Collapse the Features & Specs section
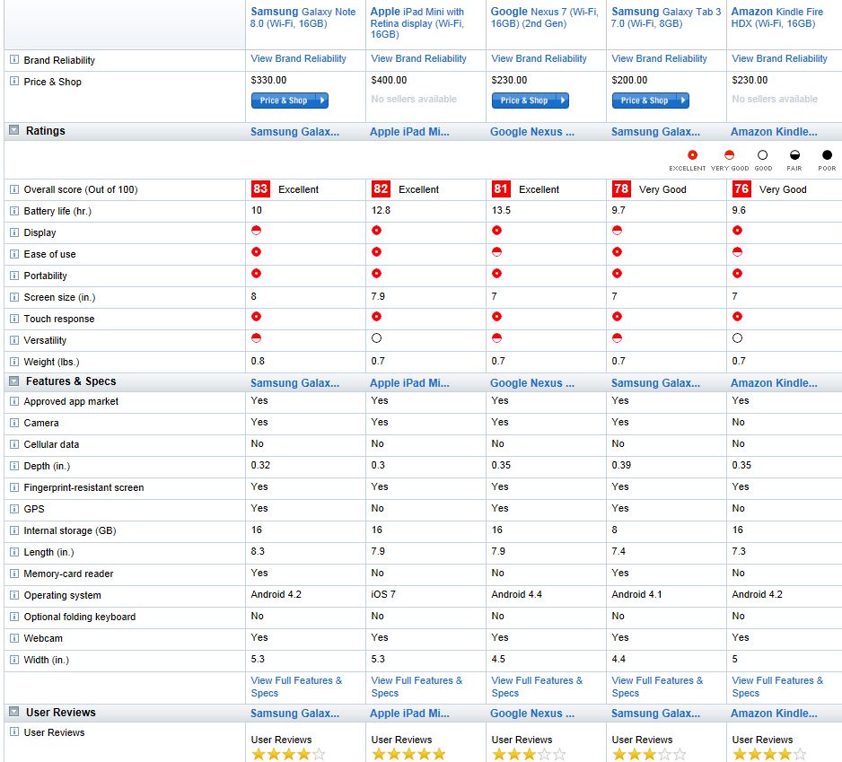 (14, 381)
